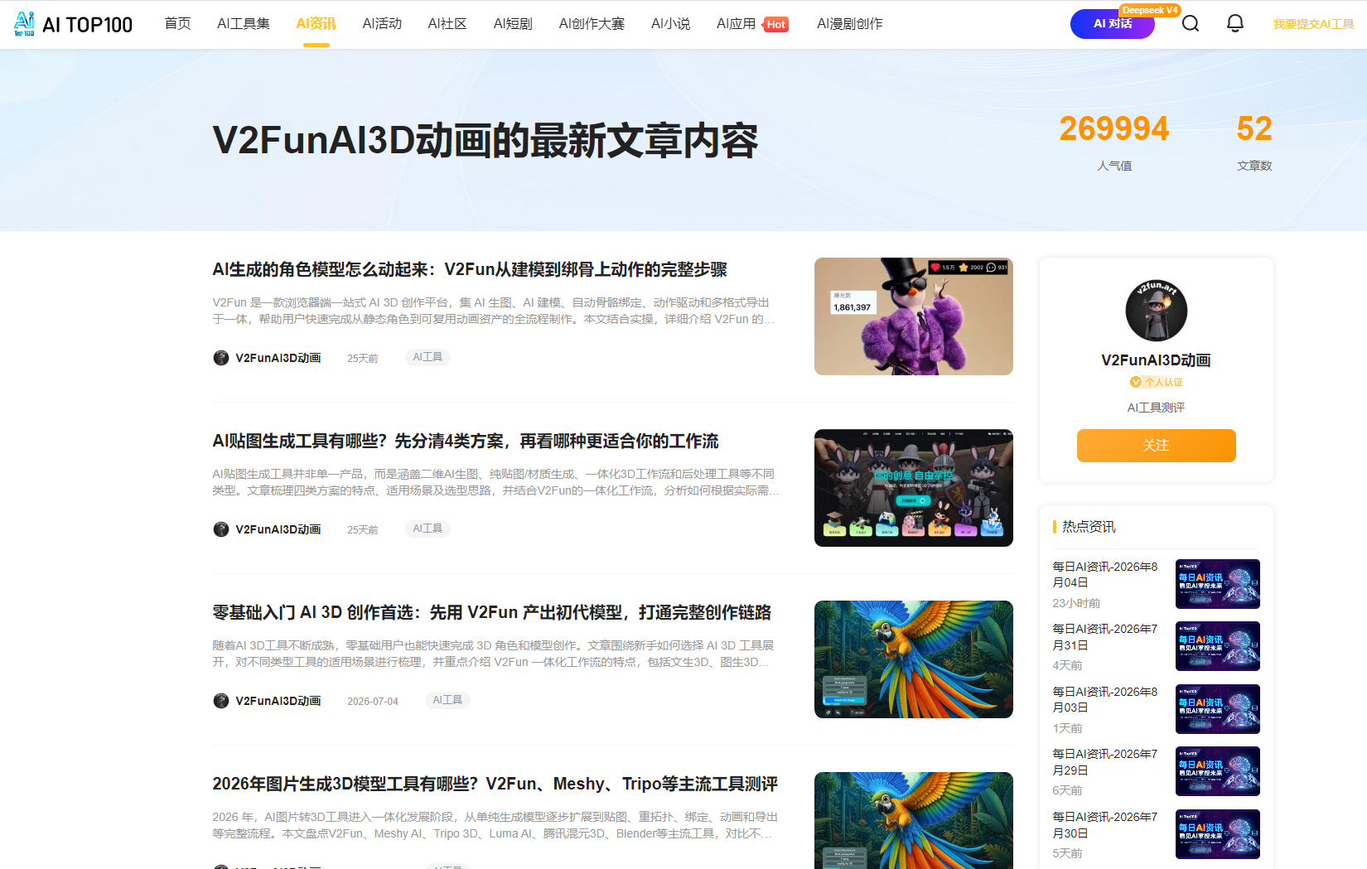Click author name under the V2Fun建模 article
Viewport: 1367px width, 869px height.
278,358
